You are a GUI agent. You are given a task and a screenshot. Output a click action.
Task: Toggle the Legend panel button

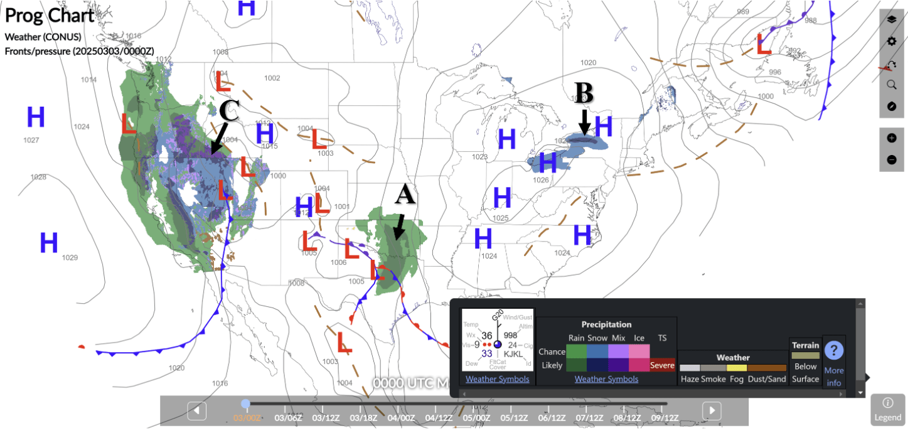click(x=887, y=410)
